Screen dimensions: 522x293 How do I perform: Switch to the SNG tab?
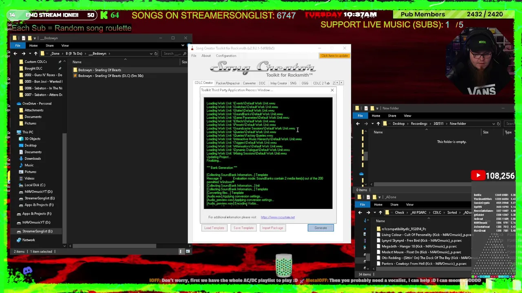point(293,83)
